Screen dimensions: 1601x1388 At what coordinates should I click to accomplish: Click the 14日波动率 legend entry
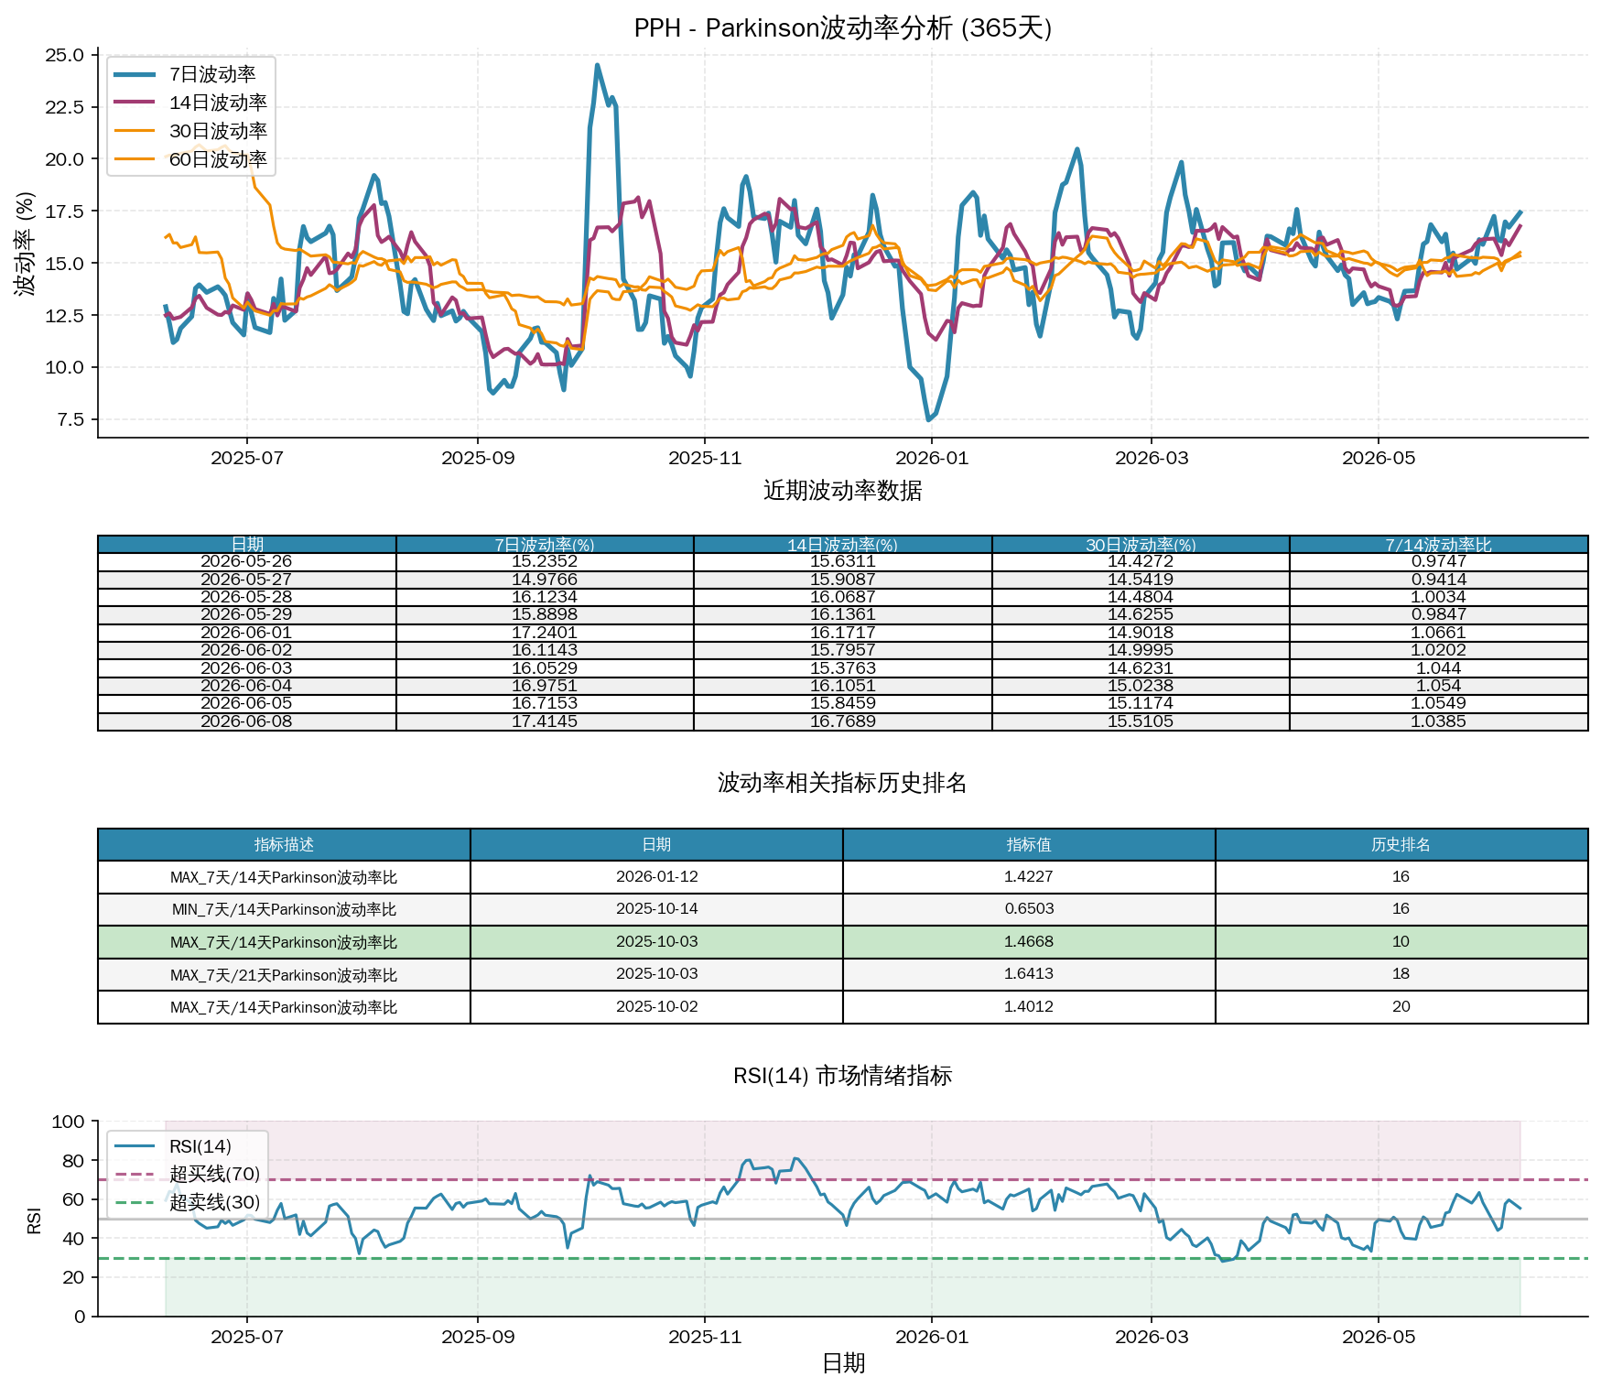pyautogui.click(x=190, y=103)
